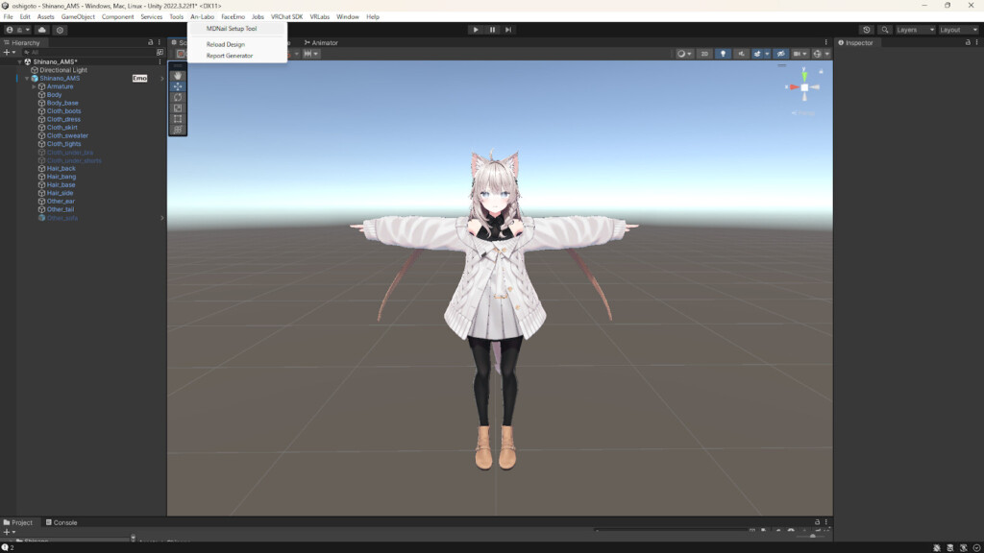Switch to the Project tab
Viewport: 984px width, 553px height.
pos(18,522)
